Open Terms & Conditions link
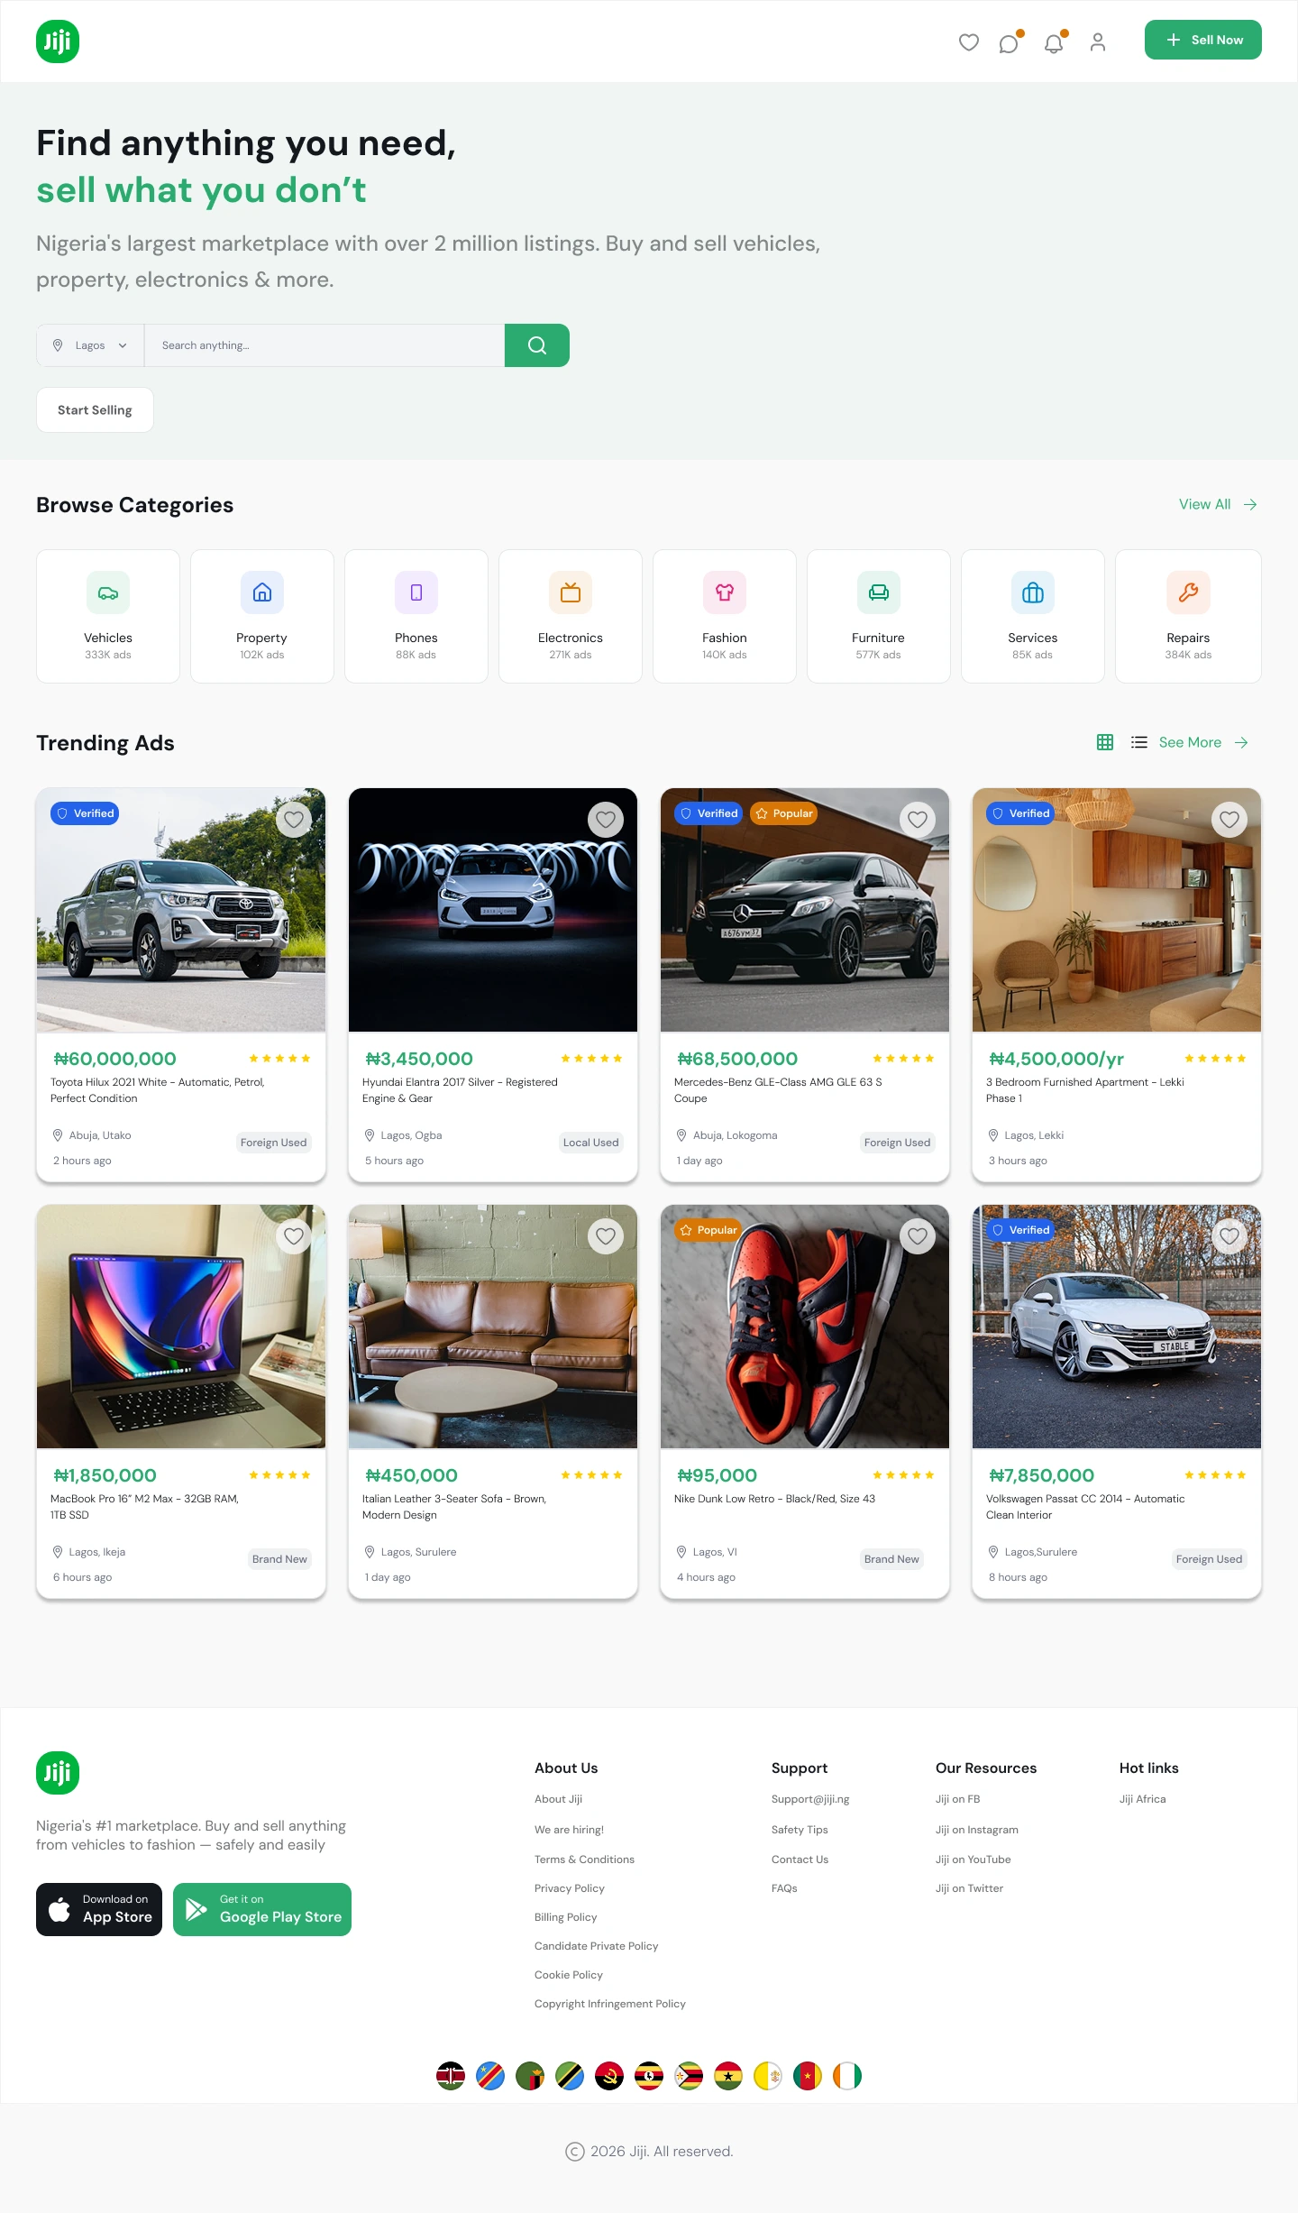The width and height of the screenshot is (1298, 2213). (584, 1859)
